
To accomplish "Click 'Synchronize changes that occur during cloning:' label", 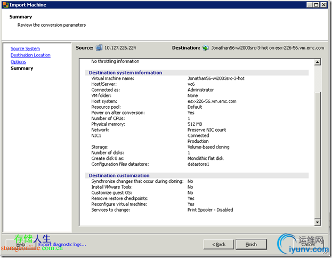I will [137, 181].
